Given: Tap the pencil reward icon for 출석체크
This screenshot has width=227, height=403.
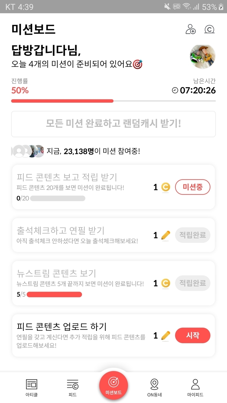Looking at the screenshot, I should tap(165, 235).
